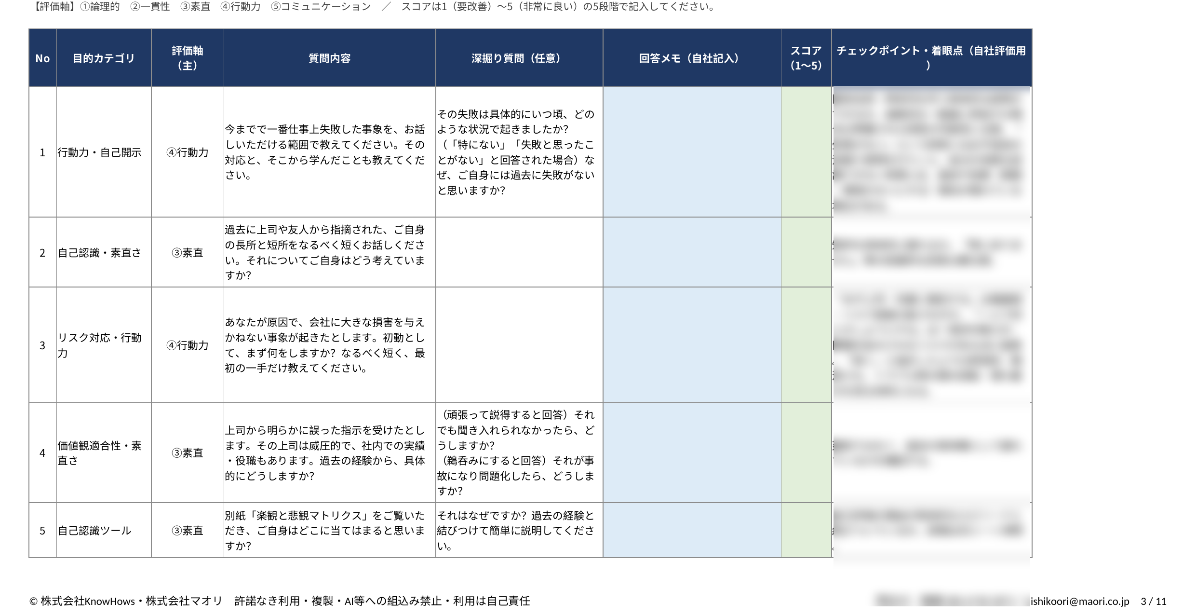The width and height of the screenshot is (1196, 616).
Task: Select the '回答メモ(自社記入)' header
Action: pyautogui.click(x=692, y=58)
